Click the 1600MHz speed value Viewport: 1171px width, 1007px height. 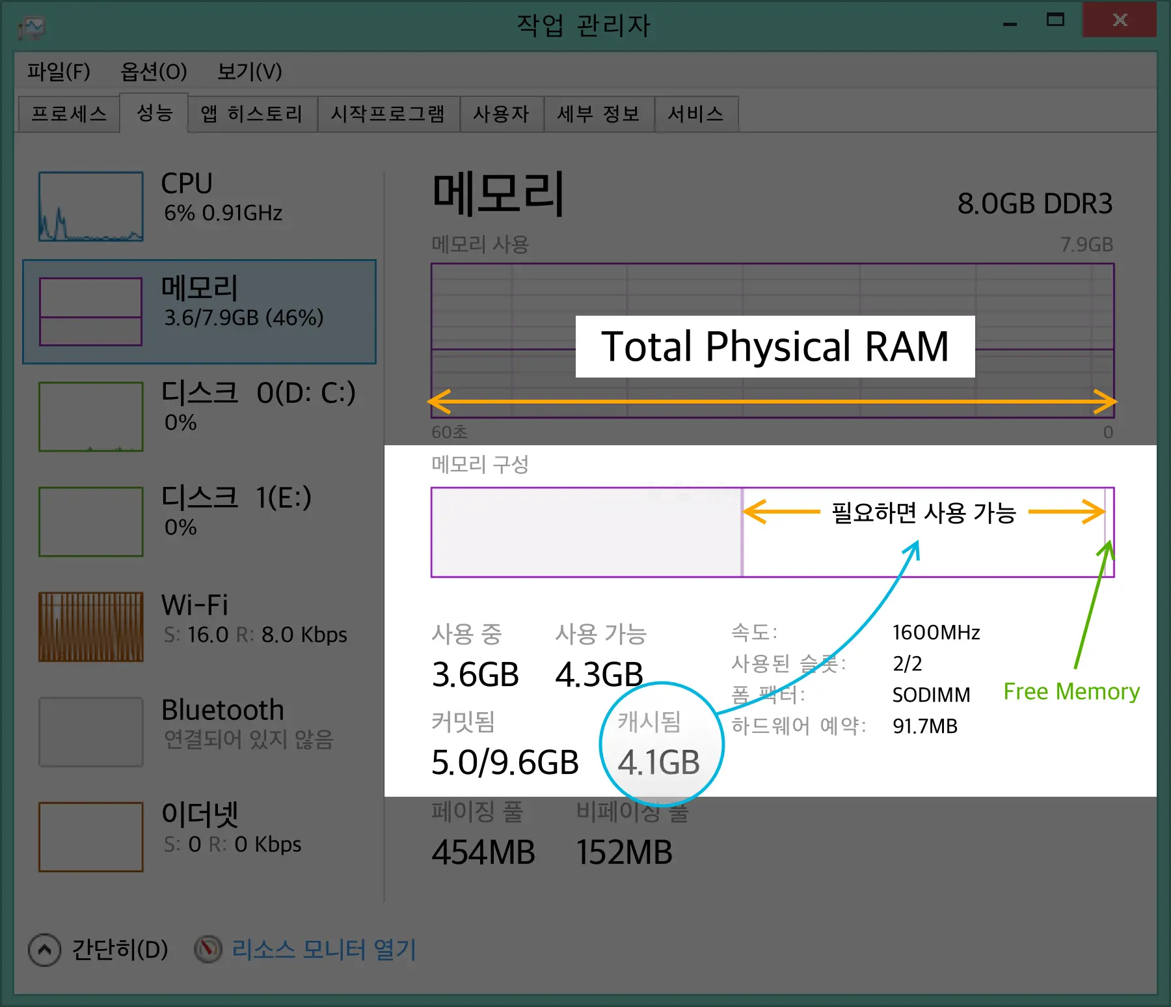(x=936, y=632)
